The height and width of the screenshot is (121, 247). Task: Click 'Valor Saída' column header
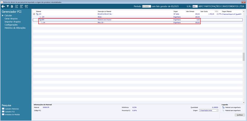tap(204, 11)
